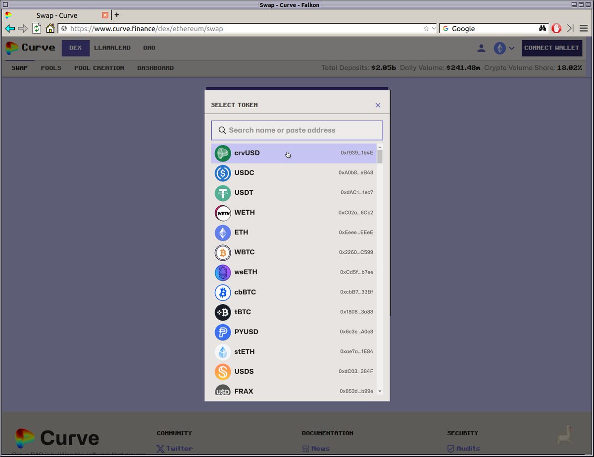
Task: Open the user profile icon
Action: [x=481, y=48]
